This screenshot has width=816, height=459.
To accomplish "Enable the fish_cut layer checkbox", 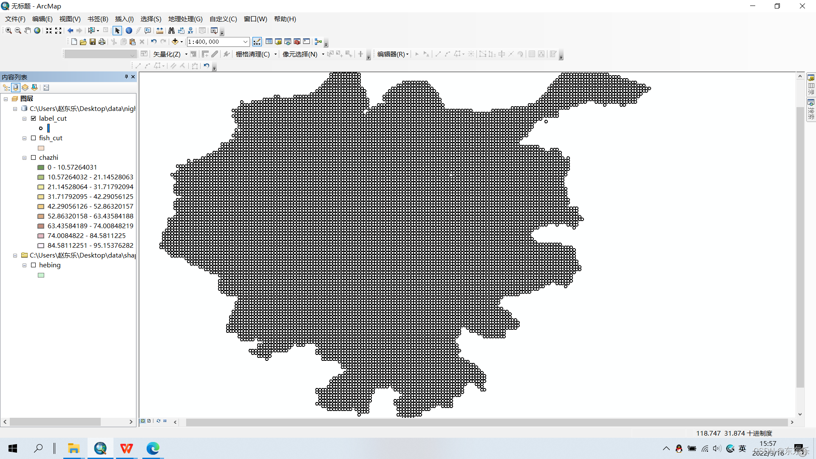I will 34,138.
